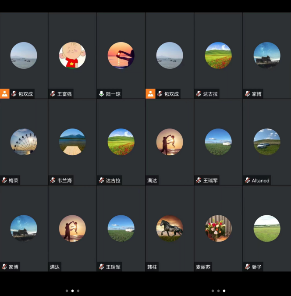Screen dimensions: 291x296
Task: Click the 王富强 name label
Action: click(64, 94)
